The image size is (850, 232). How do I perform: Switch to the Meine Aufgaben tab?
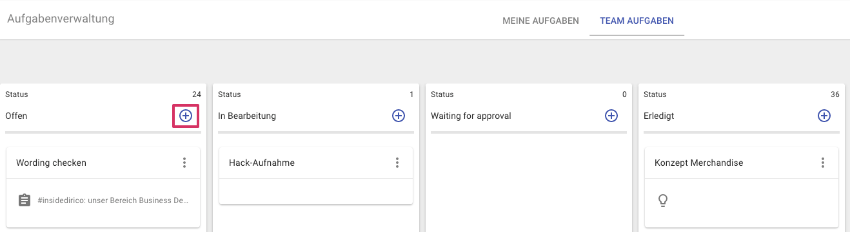pyautogui.click(x=540, y=21)
